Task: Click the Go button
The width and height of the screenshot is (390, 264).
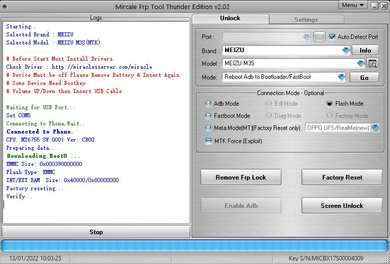Action: click(x=364, y=77)
